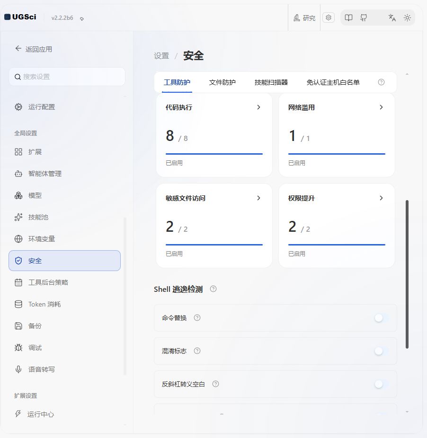This screenshot has height=438, width=427.
Task: Select the 工具防护 tab
Action: (177, 82)
